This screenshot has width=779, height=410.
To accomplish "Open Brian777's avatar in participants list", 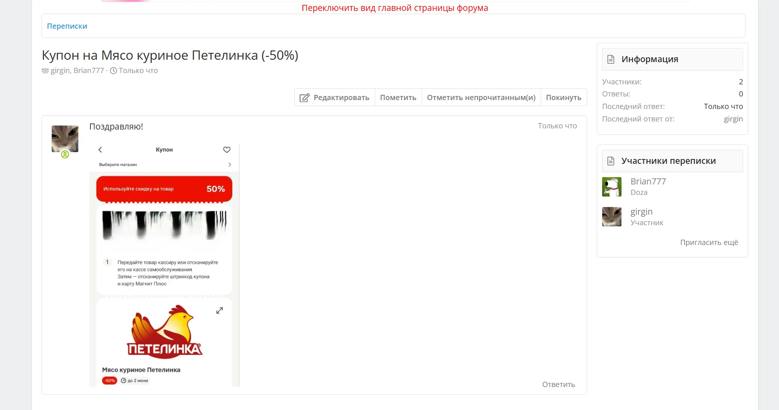I will click(x=612, y=187).
